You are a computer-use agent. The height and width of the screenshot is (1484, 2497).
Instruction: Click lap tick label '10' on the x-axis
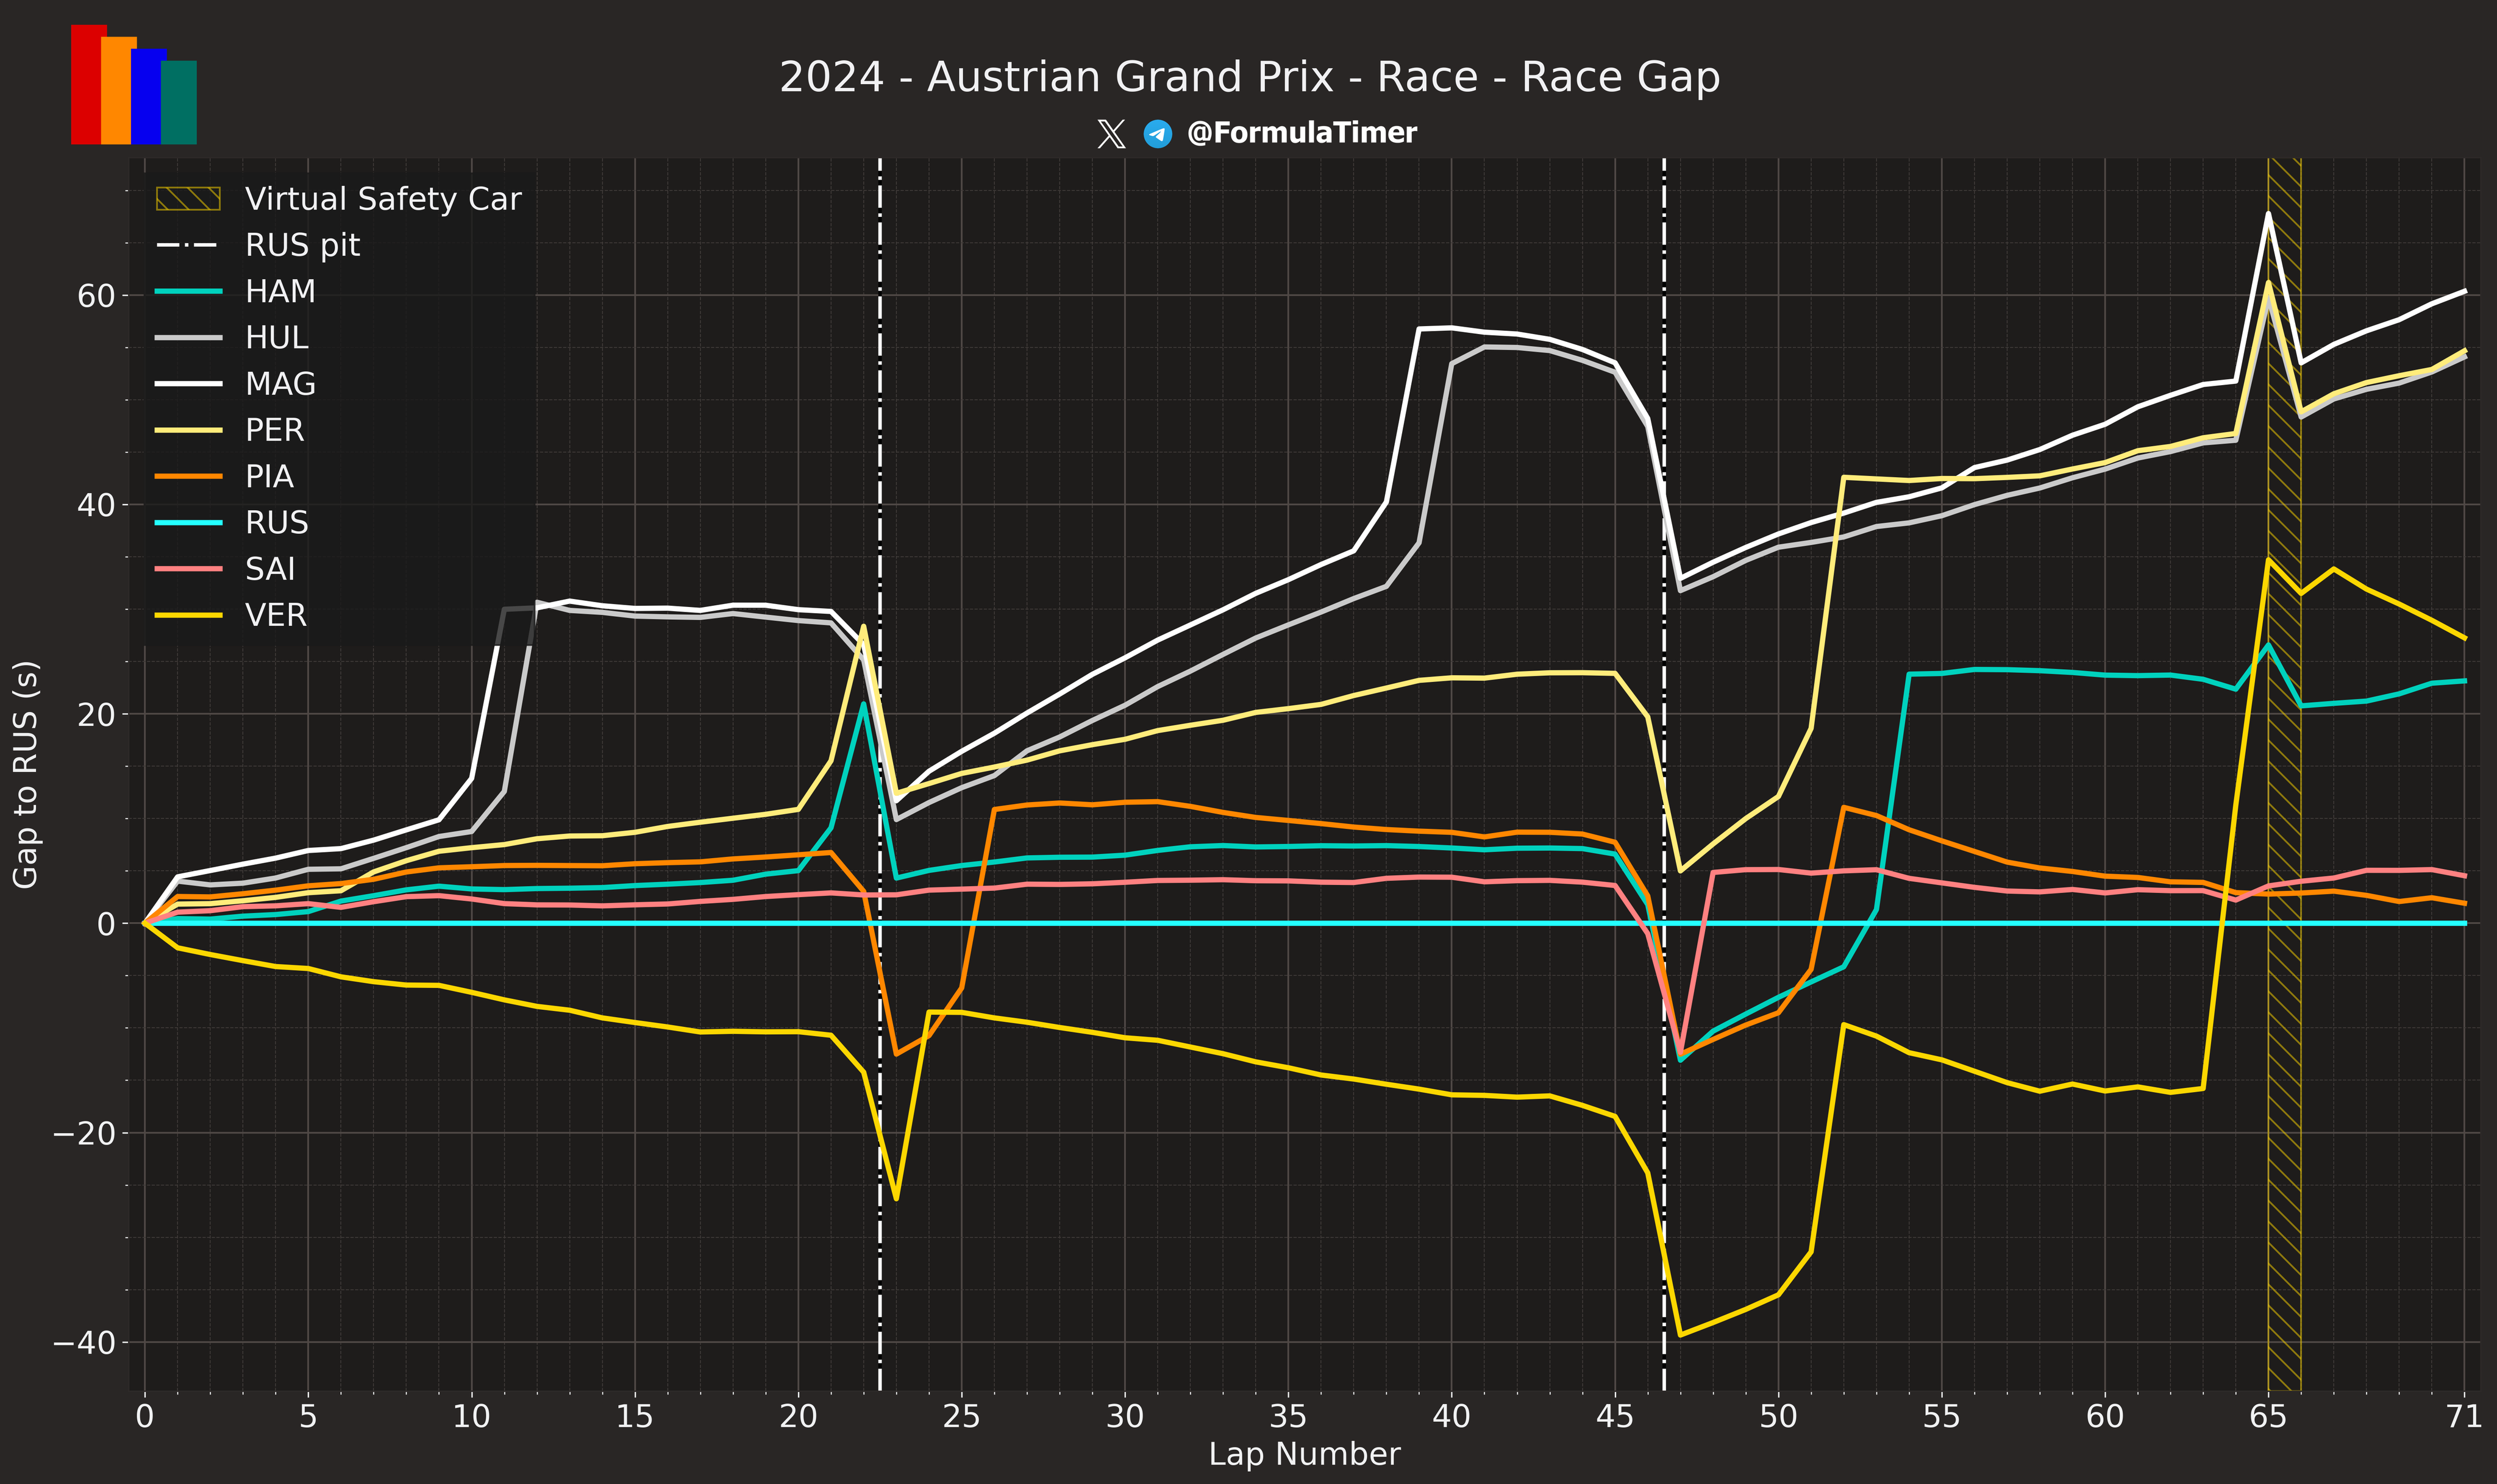(x=471, y=1417)
